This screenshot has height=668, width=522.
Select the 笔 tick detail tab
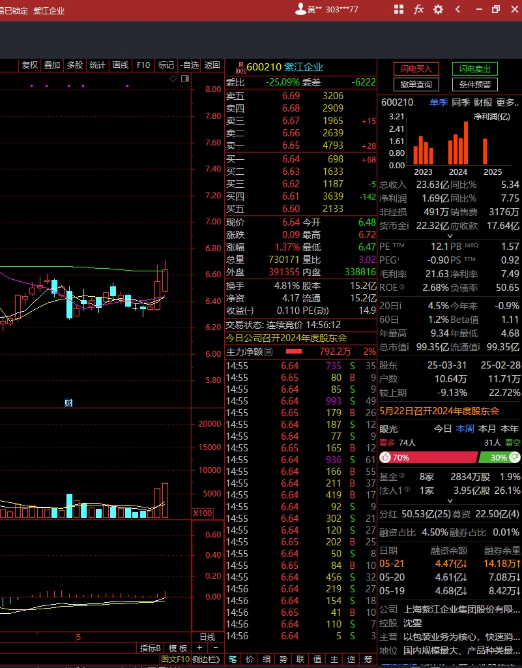(233, 659)
